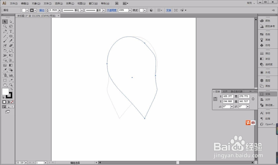Reset to default fill and stroke

(x=3, y=97)
